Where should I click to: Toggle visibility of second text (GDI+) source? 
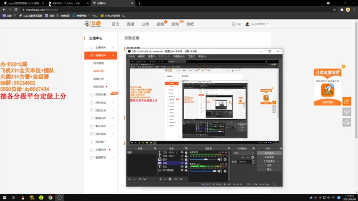[182, 156]
